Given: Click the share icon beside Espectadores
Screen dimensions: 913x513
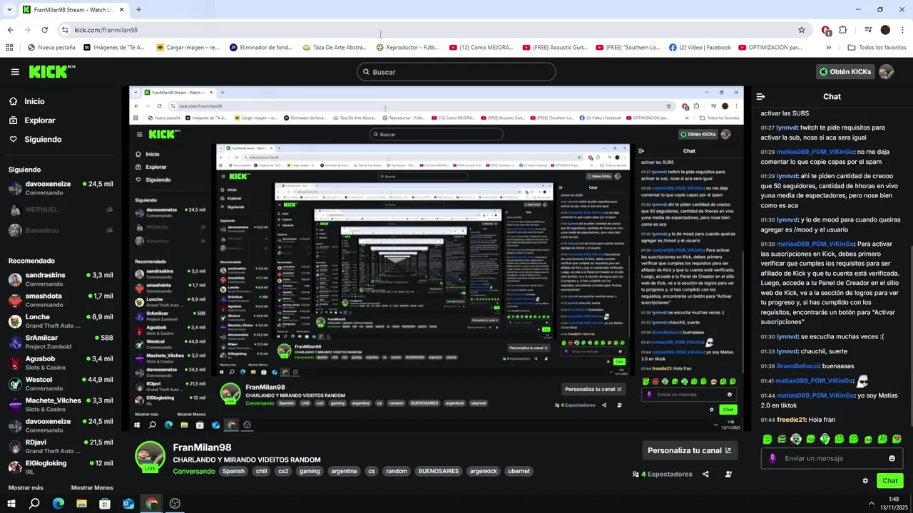Looking at the screenshot, I should (x=705, y=474).
